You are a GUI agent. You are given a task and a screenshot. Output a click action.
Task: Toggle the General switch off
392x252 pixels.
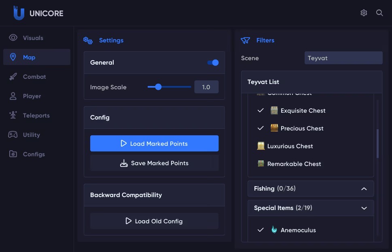(213, 63)
